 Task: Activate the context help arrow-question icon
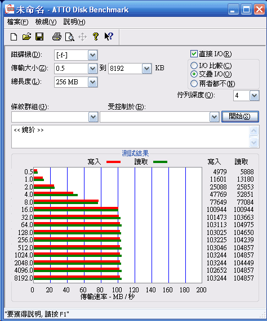(x=109, y=37)
